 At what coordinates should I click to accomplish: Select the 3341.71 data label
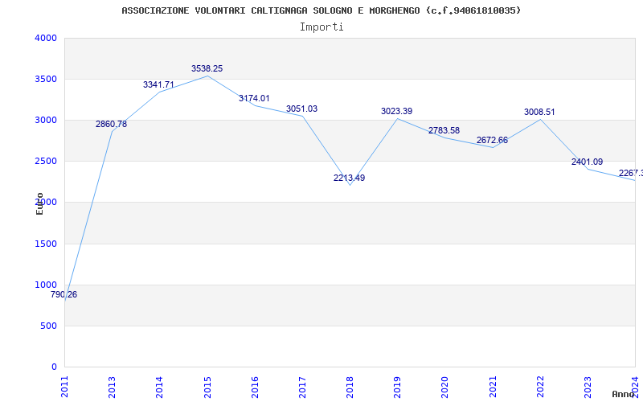tap(158, 84)
